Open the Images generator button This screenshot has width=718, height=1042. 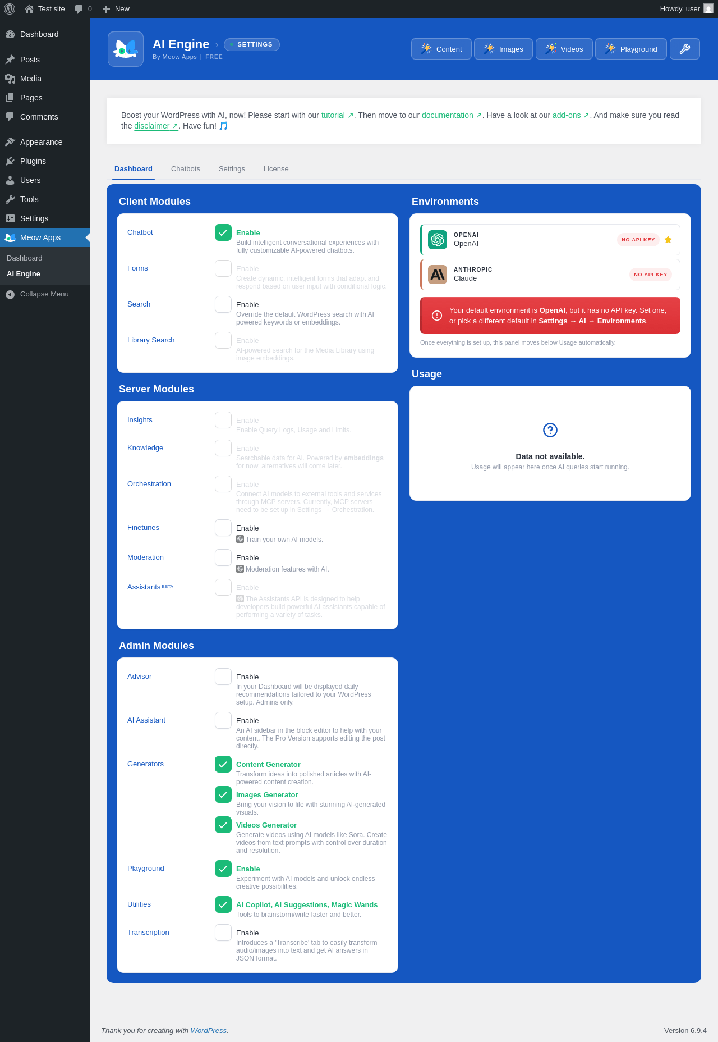pos(503,49)
